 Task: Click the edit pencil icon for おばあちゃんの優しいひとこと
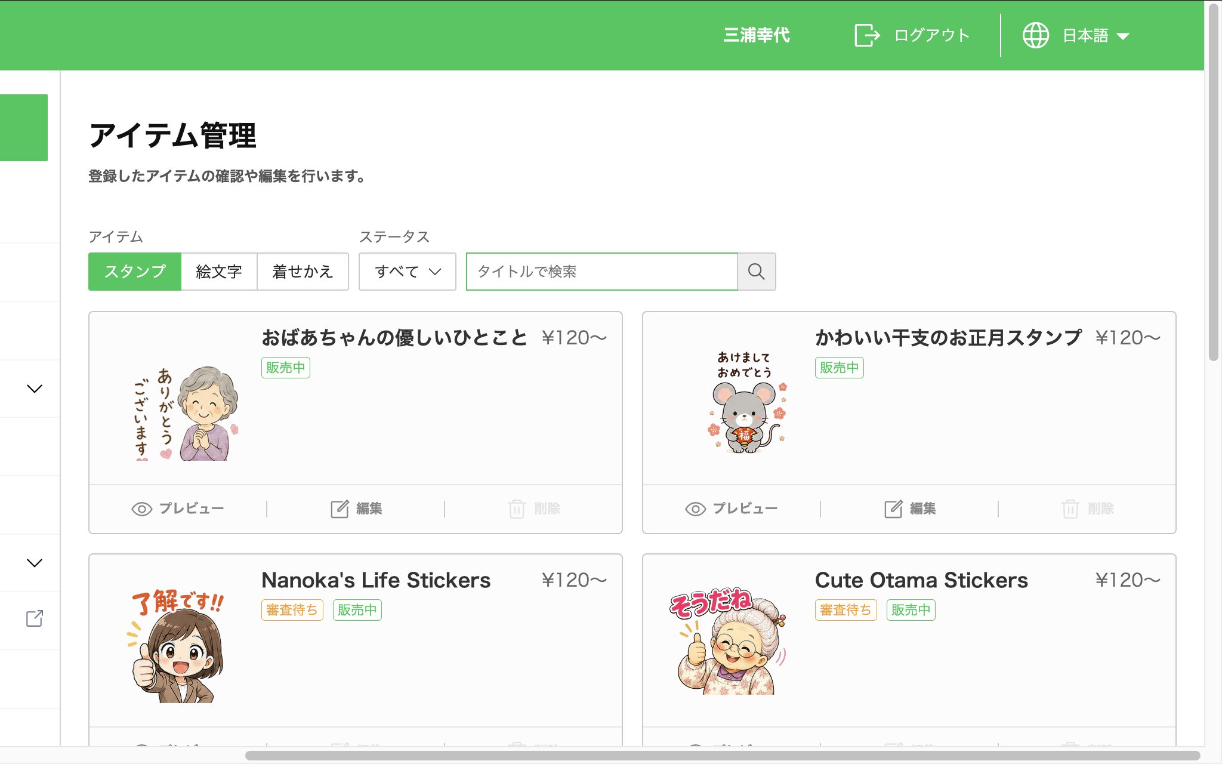tap(340, 509)
